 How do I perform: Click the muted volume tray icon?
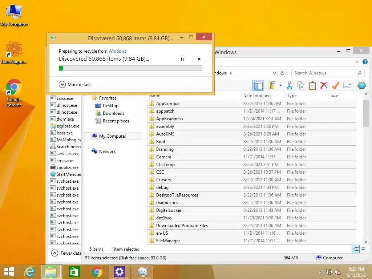pyautogui.click(x=337, y=272)
